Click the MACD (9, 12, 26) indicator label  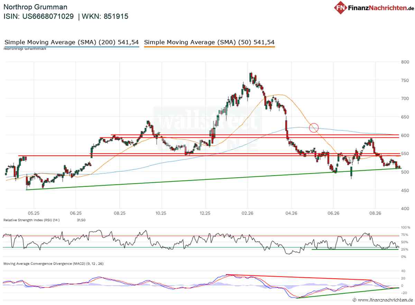[53, 264]
